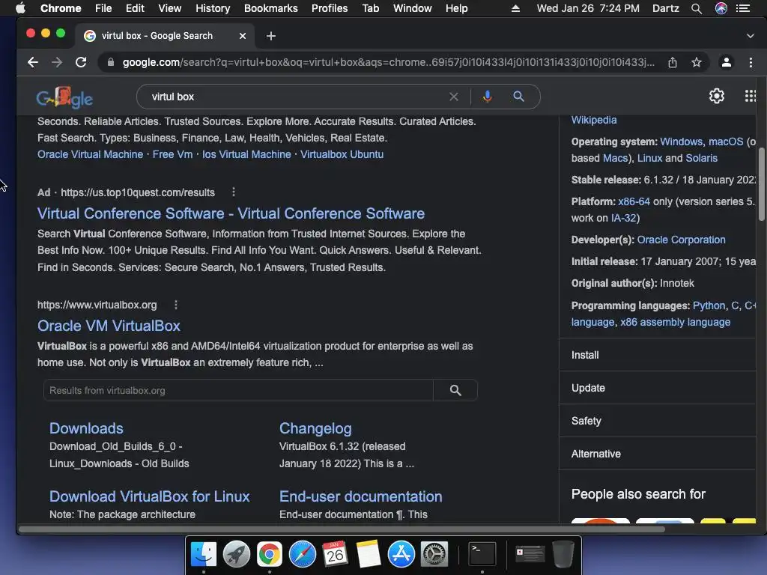767x575 pixels.
Task: Search within virtualbox.org results
Action: coord(455,390)
